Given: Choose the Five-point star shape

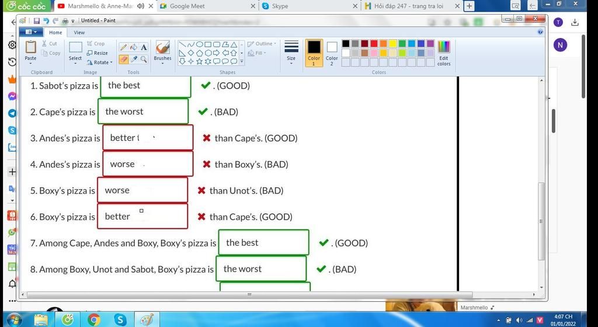Looking at the screenshot, I should pos(200,61).
